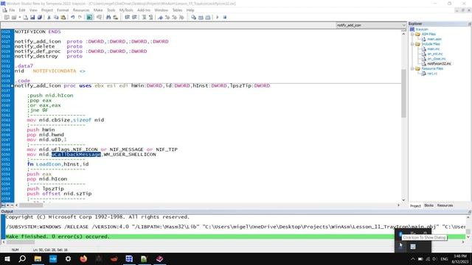This screenshot has height=265, width=472.
Task: Show hidden tray icons chevron
Action: point(413,259)
